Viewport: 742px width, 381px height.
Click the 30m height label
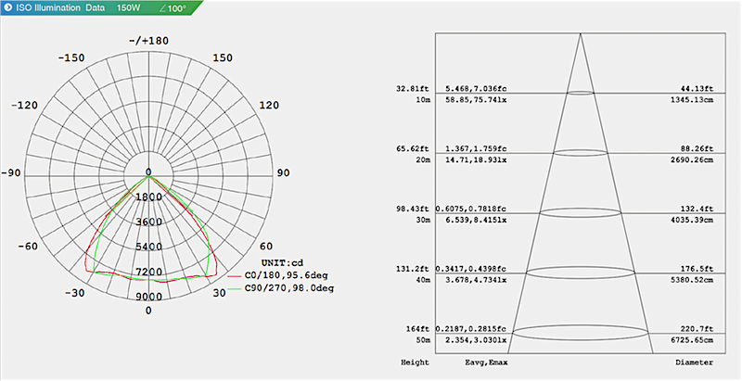(422, 220)
